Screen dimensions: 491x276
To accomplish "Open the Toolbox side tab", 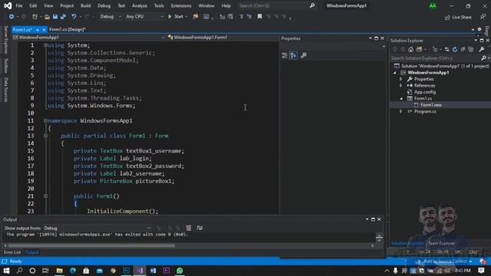I will 5,65.
